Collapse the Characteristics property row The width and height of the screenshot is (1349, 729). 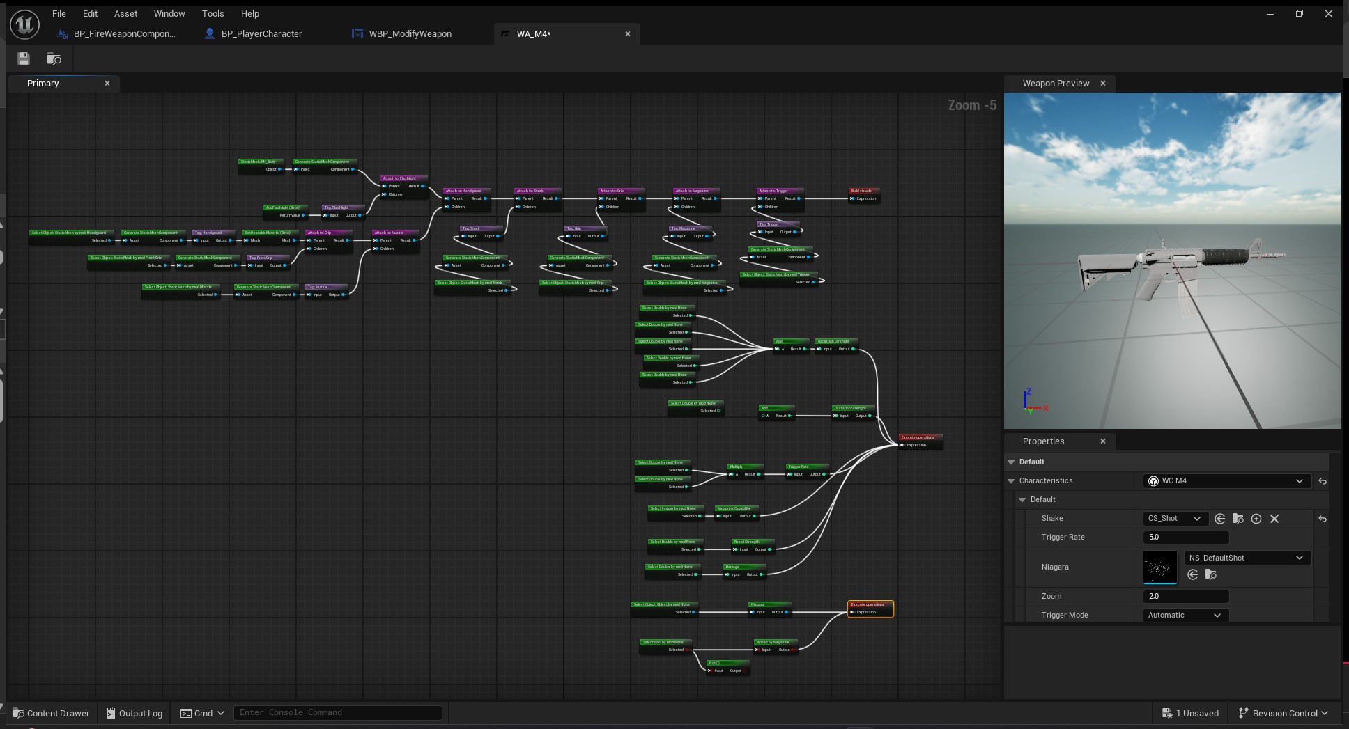point(1011,481)
